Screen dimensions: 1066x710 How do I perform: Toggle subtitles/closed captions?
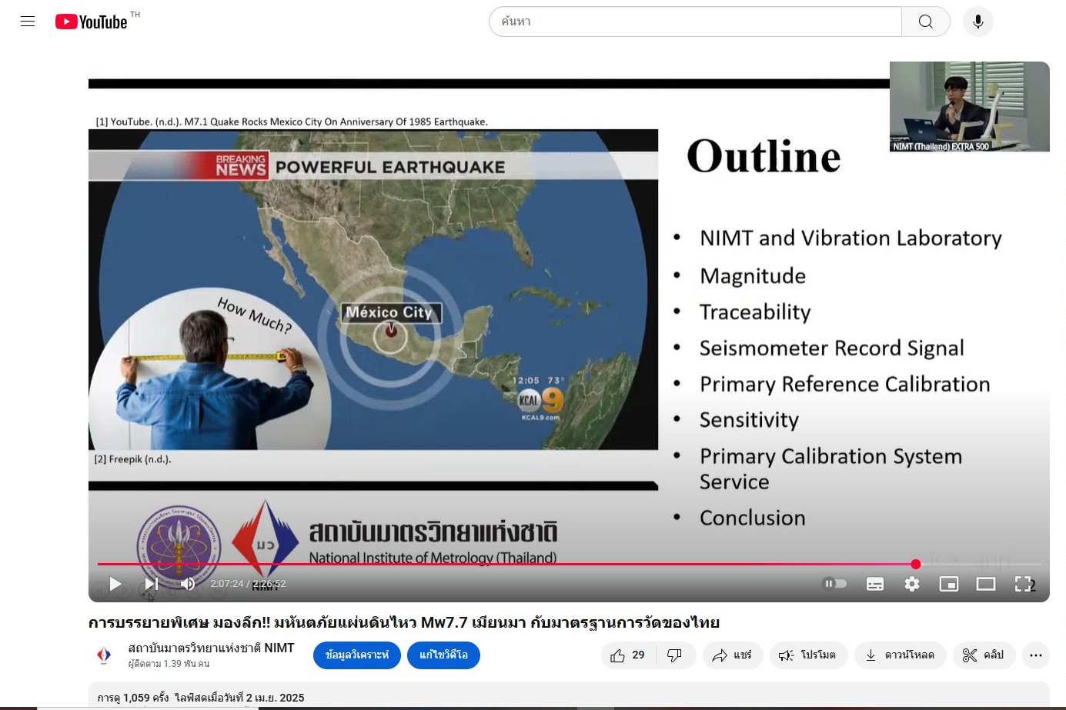875,584
